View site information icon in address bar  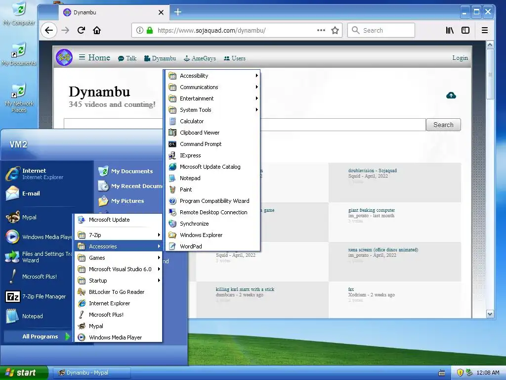click(139, 30)
